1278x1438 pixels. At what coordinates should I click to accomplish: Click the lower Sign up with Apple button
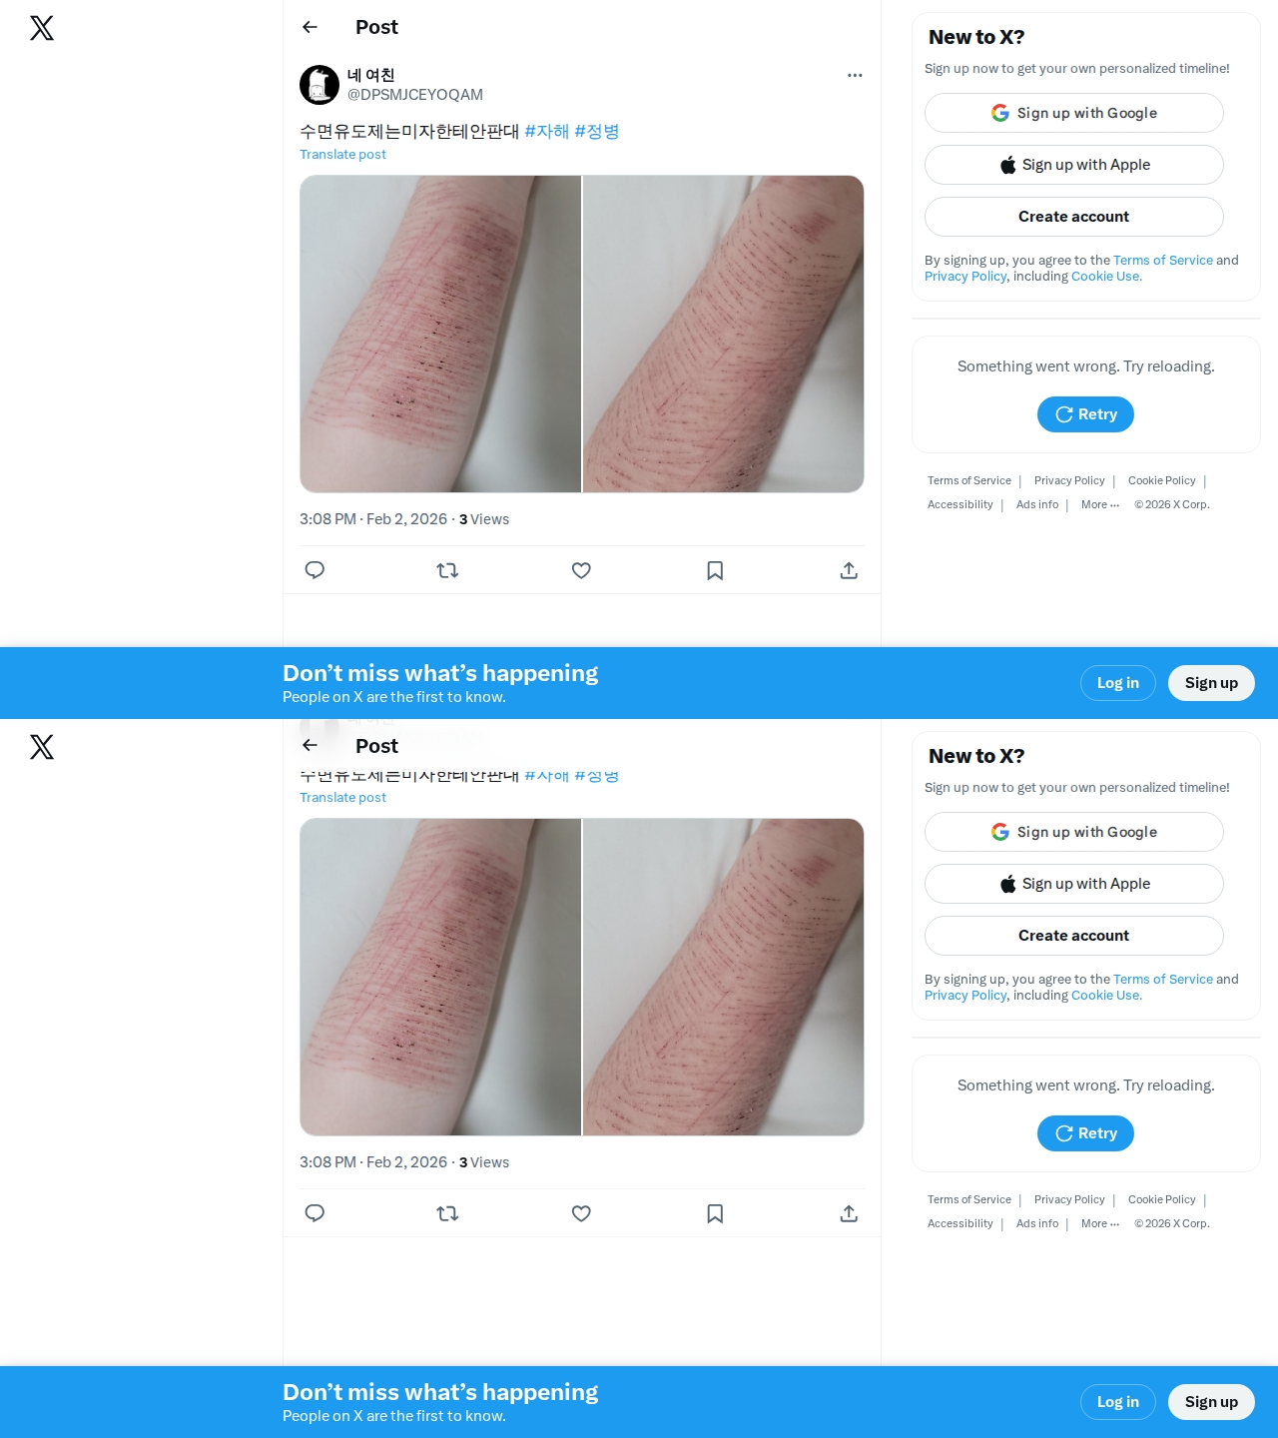coord(1074,884)
